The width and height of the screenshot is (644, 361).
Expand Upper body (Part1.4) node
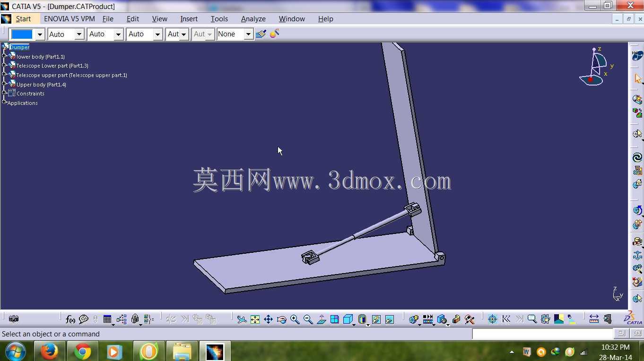pos(4,84)
